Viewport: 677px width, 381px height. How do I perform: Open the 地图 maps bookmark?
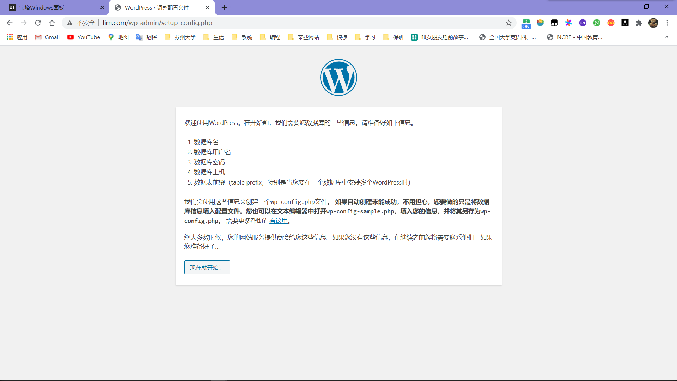[x=118, y=37]
